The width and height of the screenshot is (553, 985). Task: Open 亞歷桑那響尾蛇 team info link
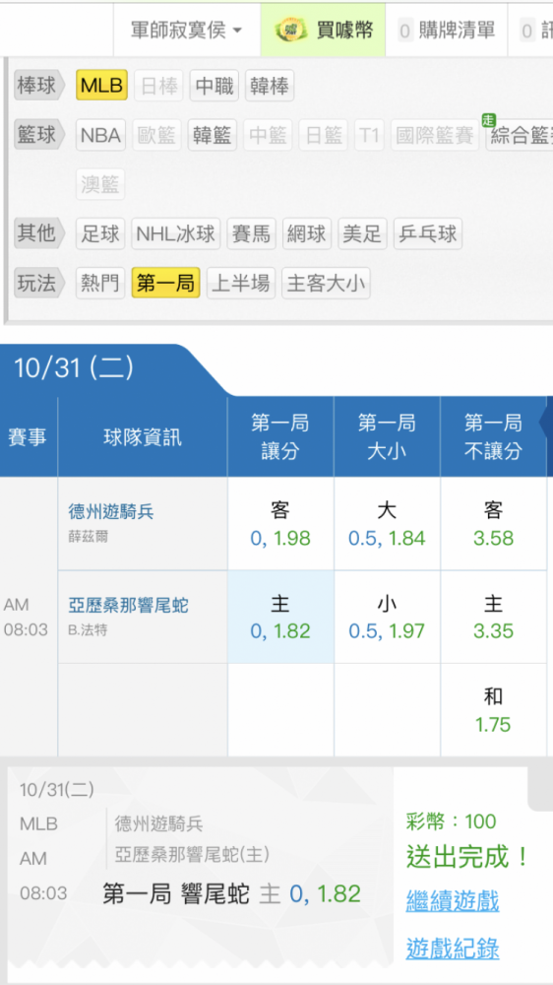[x=128, y=606]
